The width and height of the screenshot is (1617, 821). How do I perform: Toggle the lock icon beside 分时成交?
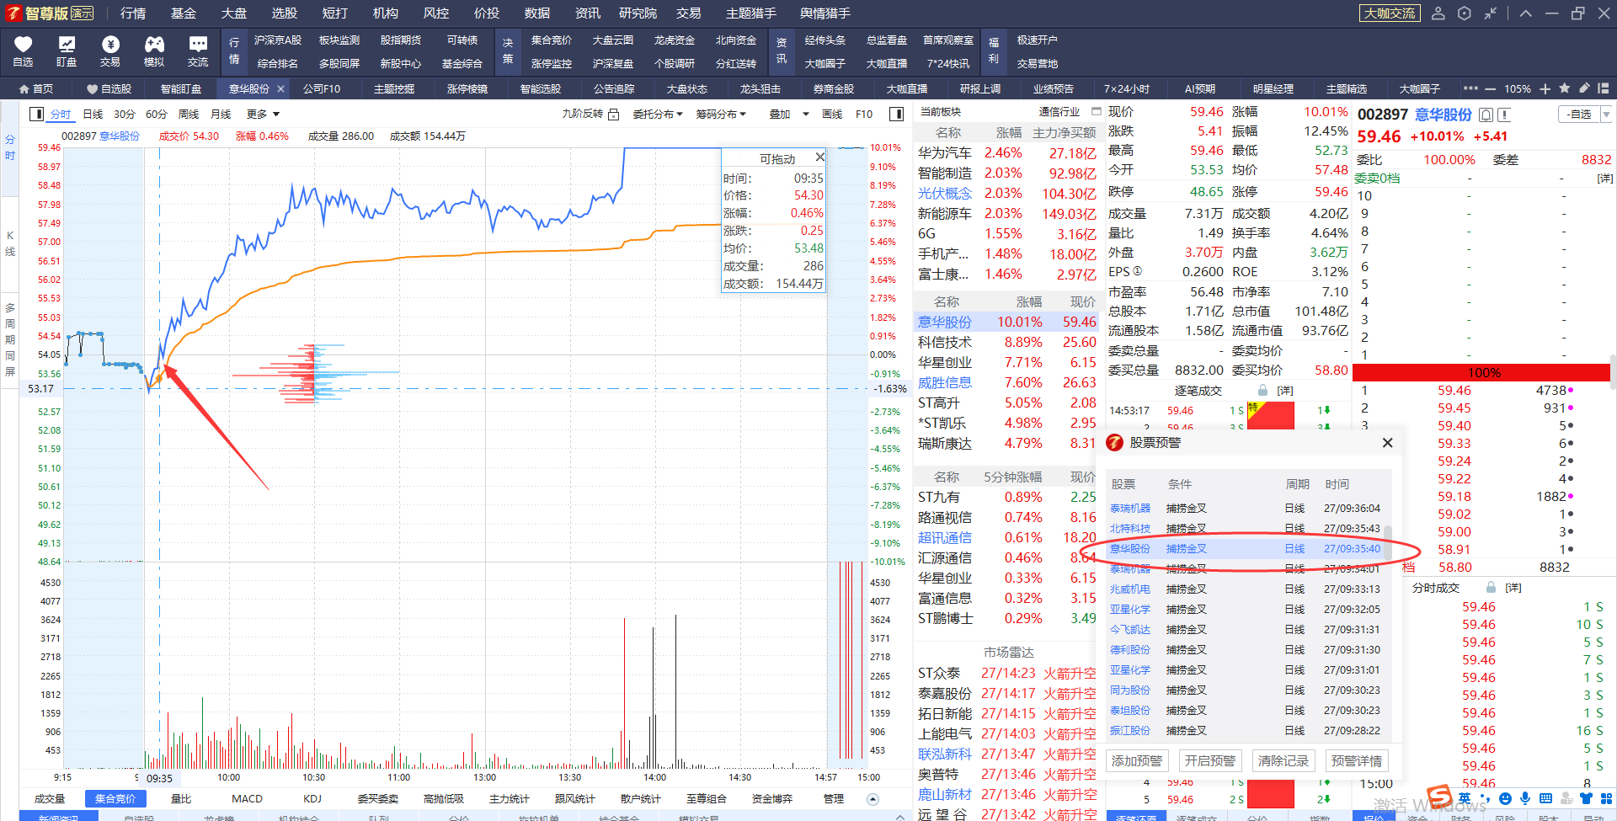1491,588
